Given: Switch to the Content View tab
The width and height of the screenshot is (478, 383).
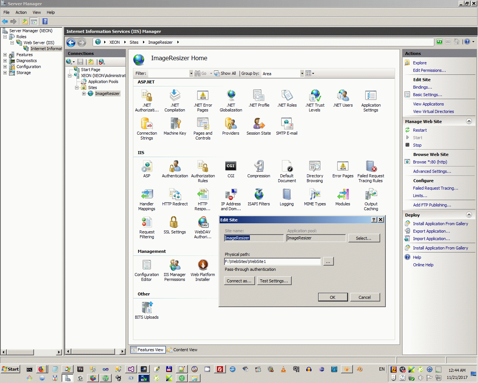Looking at the screenshot, I should [182, 350].
